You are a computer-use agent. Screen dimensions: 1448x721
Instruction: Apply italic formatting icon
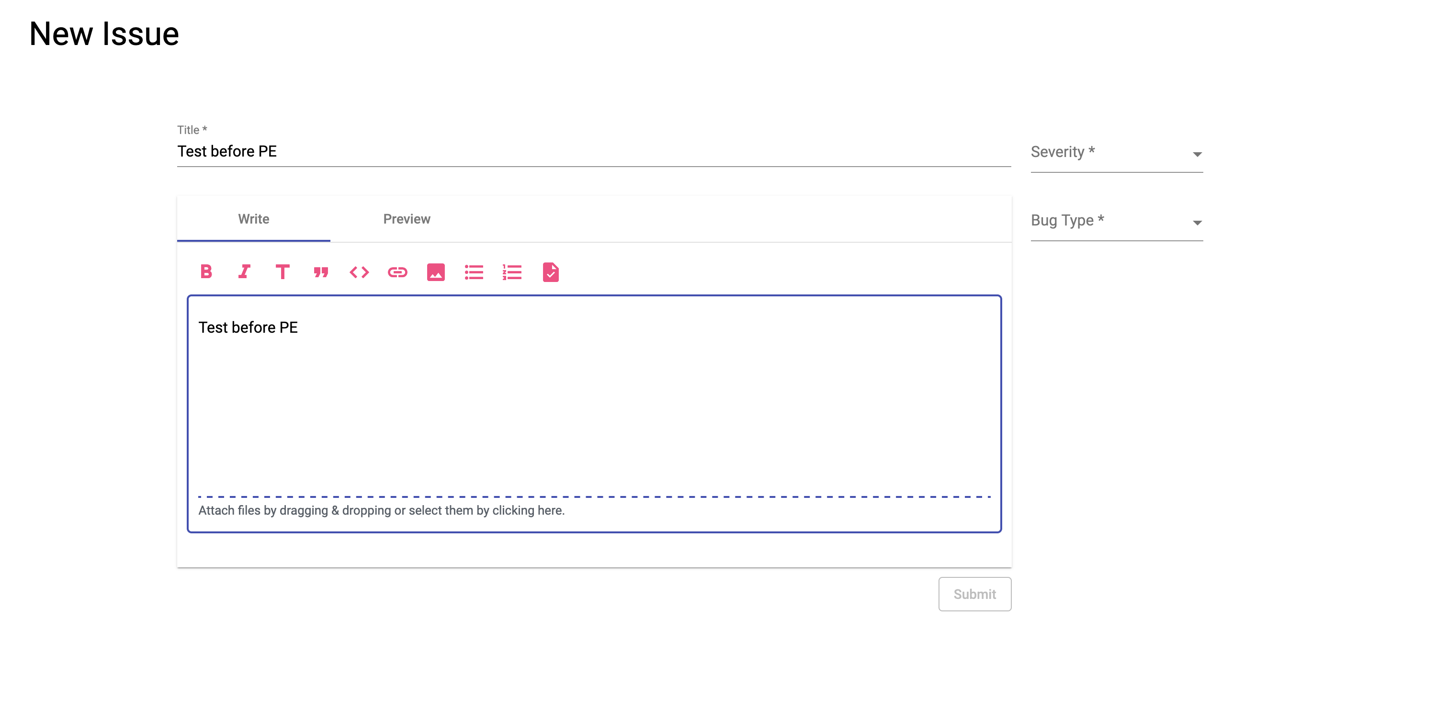(x=244, y=272)
